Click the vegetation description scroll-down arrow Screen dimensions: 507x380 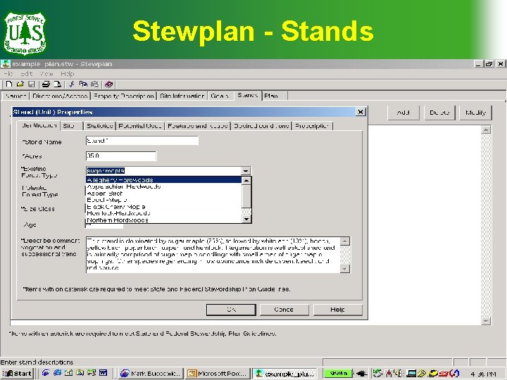345,269
